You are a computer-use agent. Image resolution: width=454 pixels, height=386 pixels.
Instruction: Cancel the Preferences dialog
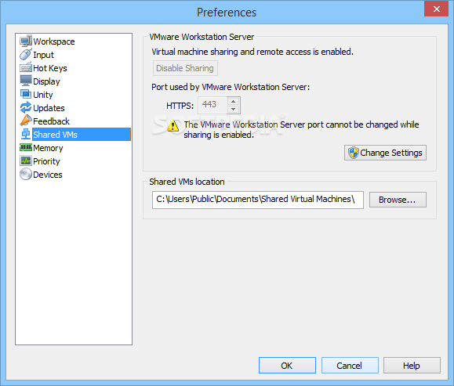click(x=350, y=366)
